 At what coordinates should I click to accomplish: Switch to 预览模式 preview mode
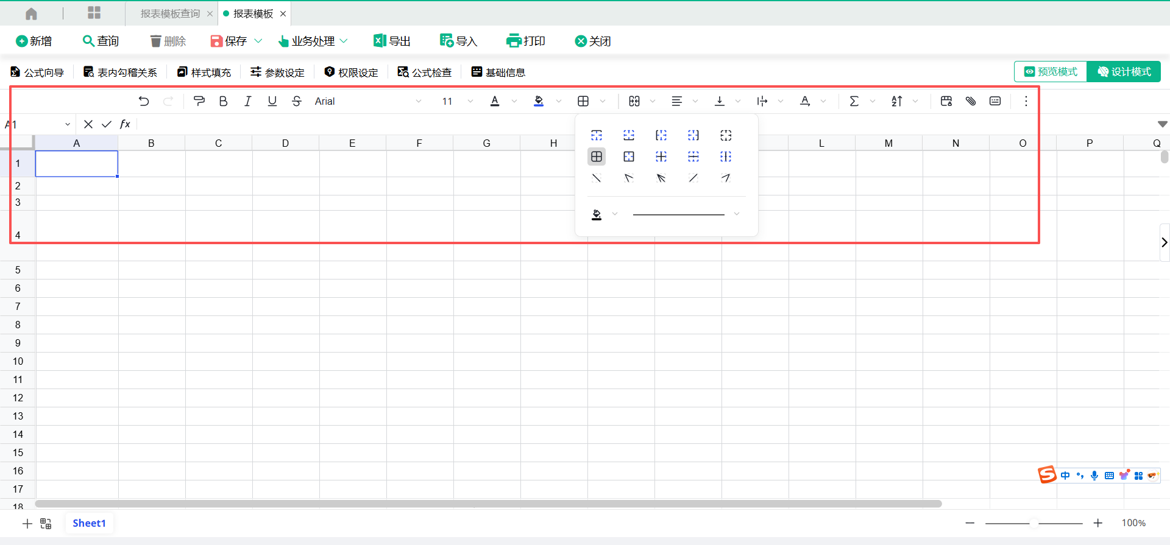point(1051,72)
